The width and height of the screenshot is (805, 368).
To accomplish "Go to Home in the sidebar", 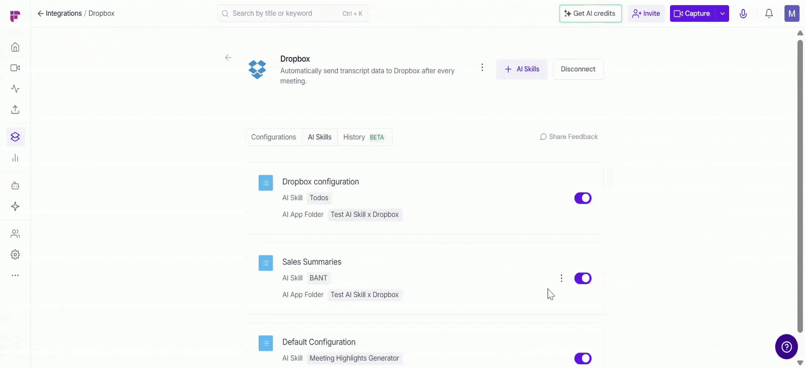I will click(15, 47).
